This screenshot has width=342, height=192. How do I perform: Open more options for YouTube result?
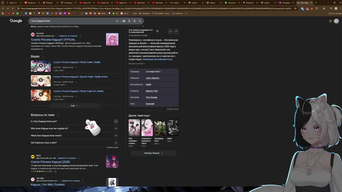point(80,36)
